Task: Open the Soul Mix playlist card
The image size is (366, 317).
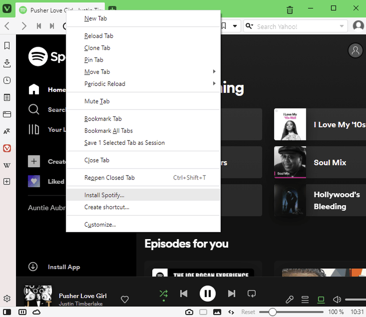Action: (x=320, y=162)
